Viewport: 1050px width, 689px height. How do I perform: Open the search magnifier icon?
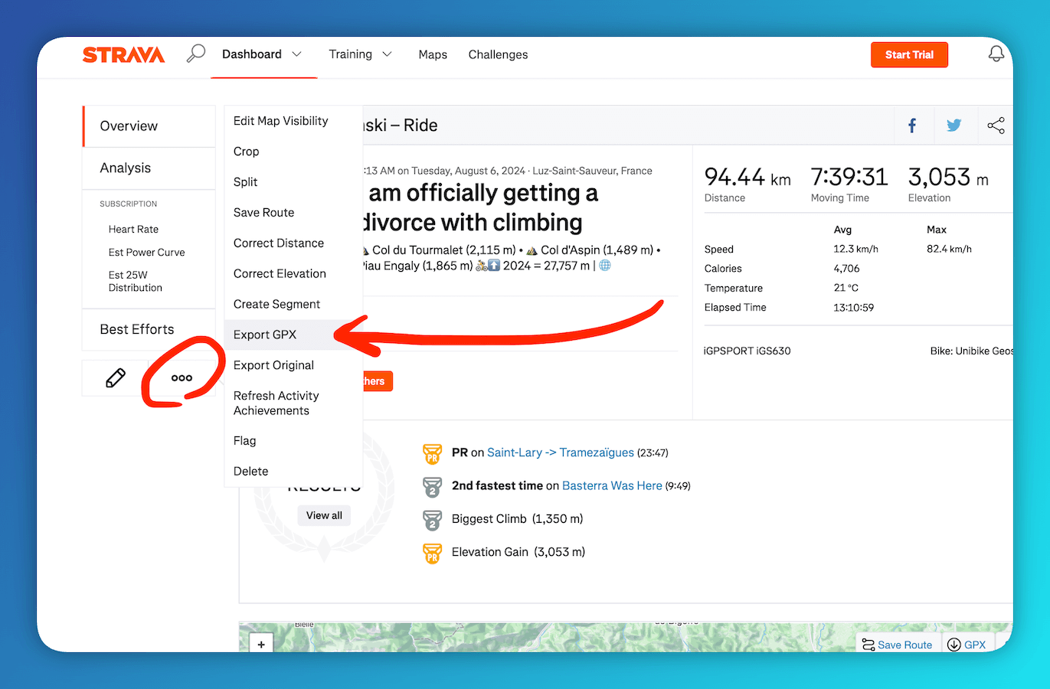(x=196, y=54)
